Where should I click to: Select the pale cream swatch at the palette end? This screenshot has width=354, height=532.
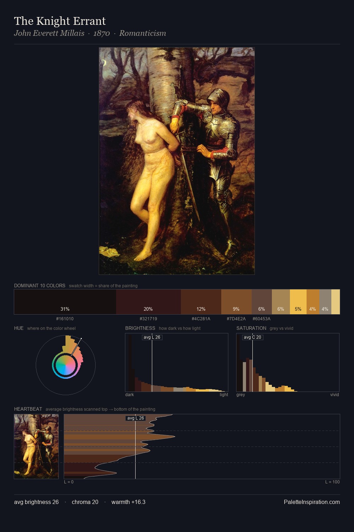pyautogui.click(x=336, y=302)
